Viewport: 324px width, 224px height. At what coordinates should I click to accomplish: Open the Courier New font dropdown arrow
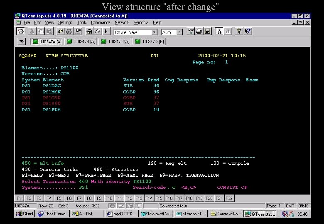(x=155, y=32)
